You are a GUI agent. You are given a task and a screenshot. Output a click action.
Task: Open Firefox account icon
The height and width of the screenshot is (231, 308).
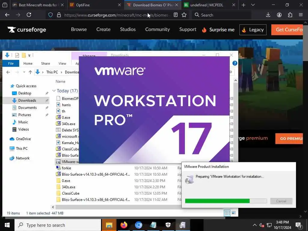point(279,15)
